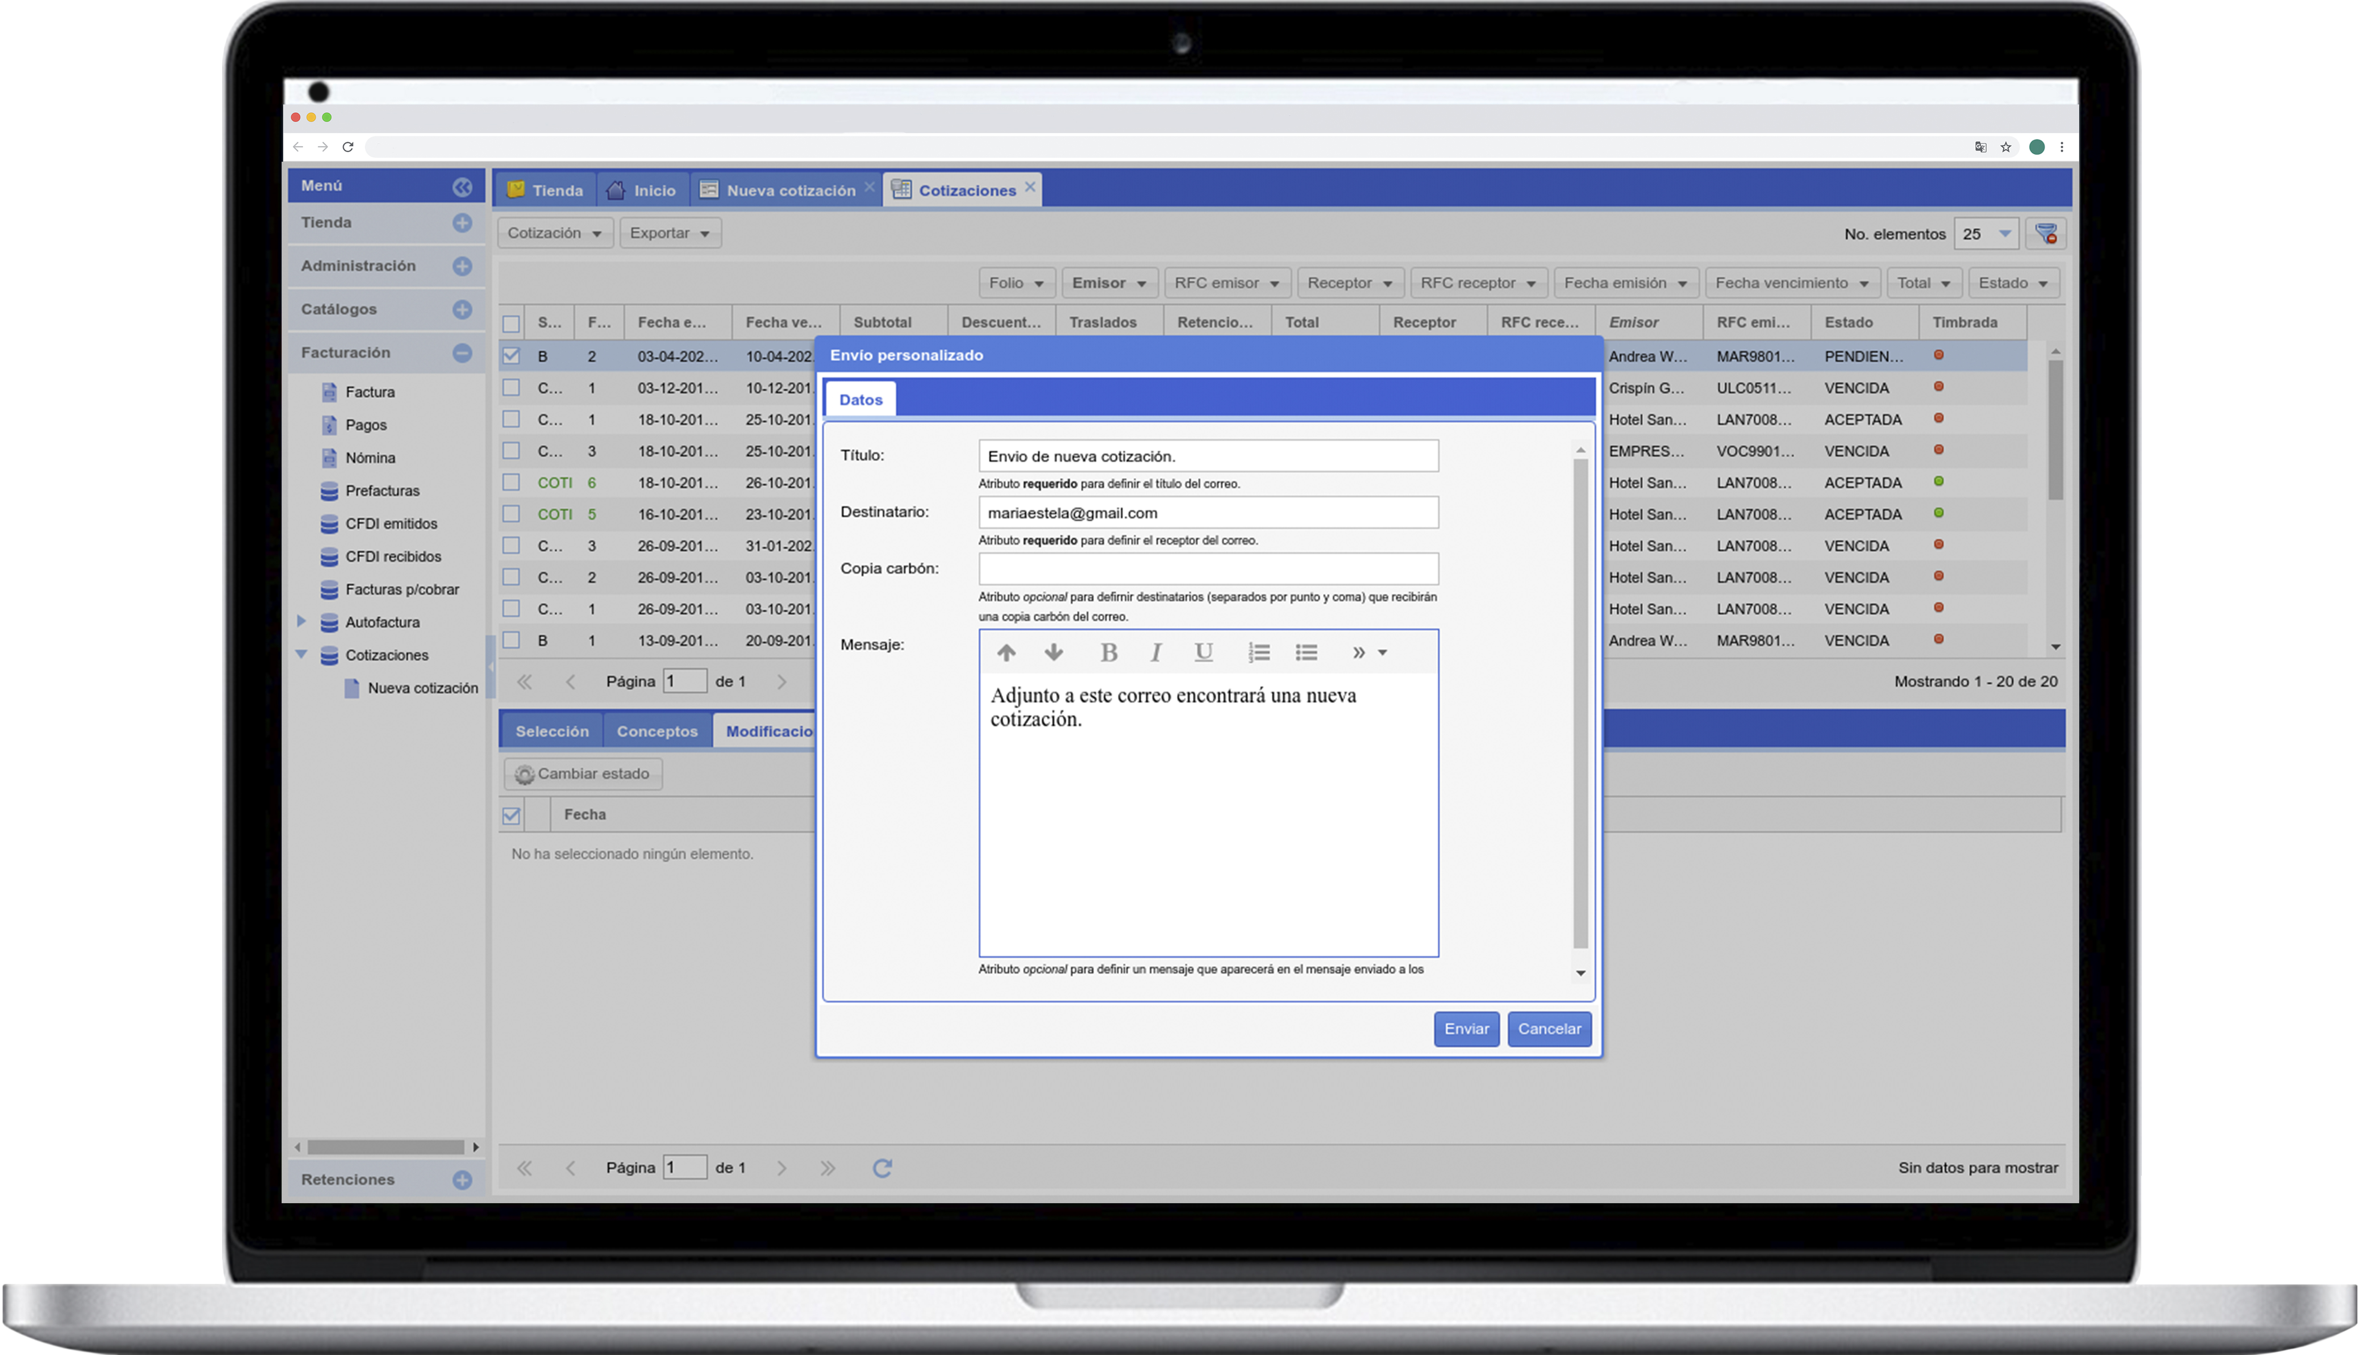
Task: Insert numbered list in message editor
Action: tap(1258, 652)
